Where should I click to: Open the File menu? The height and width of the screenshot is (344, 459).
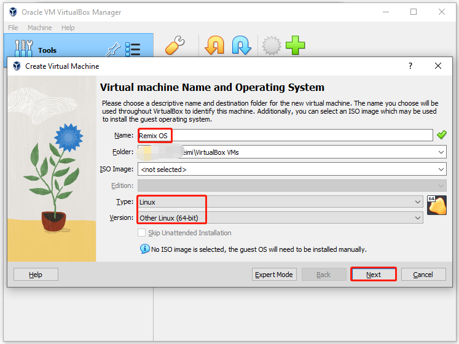[x=13, y=28]
